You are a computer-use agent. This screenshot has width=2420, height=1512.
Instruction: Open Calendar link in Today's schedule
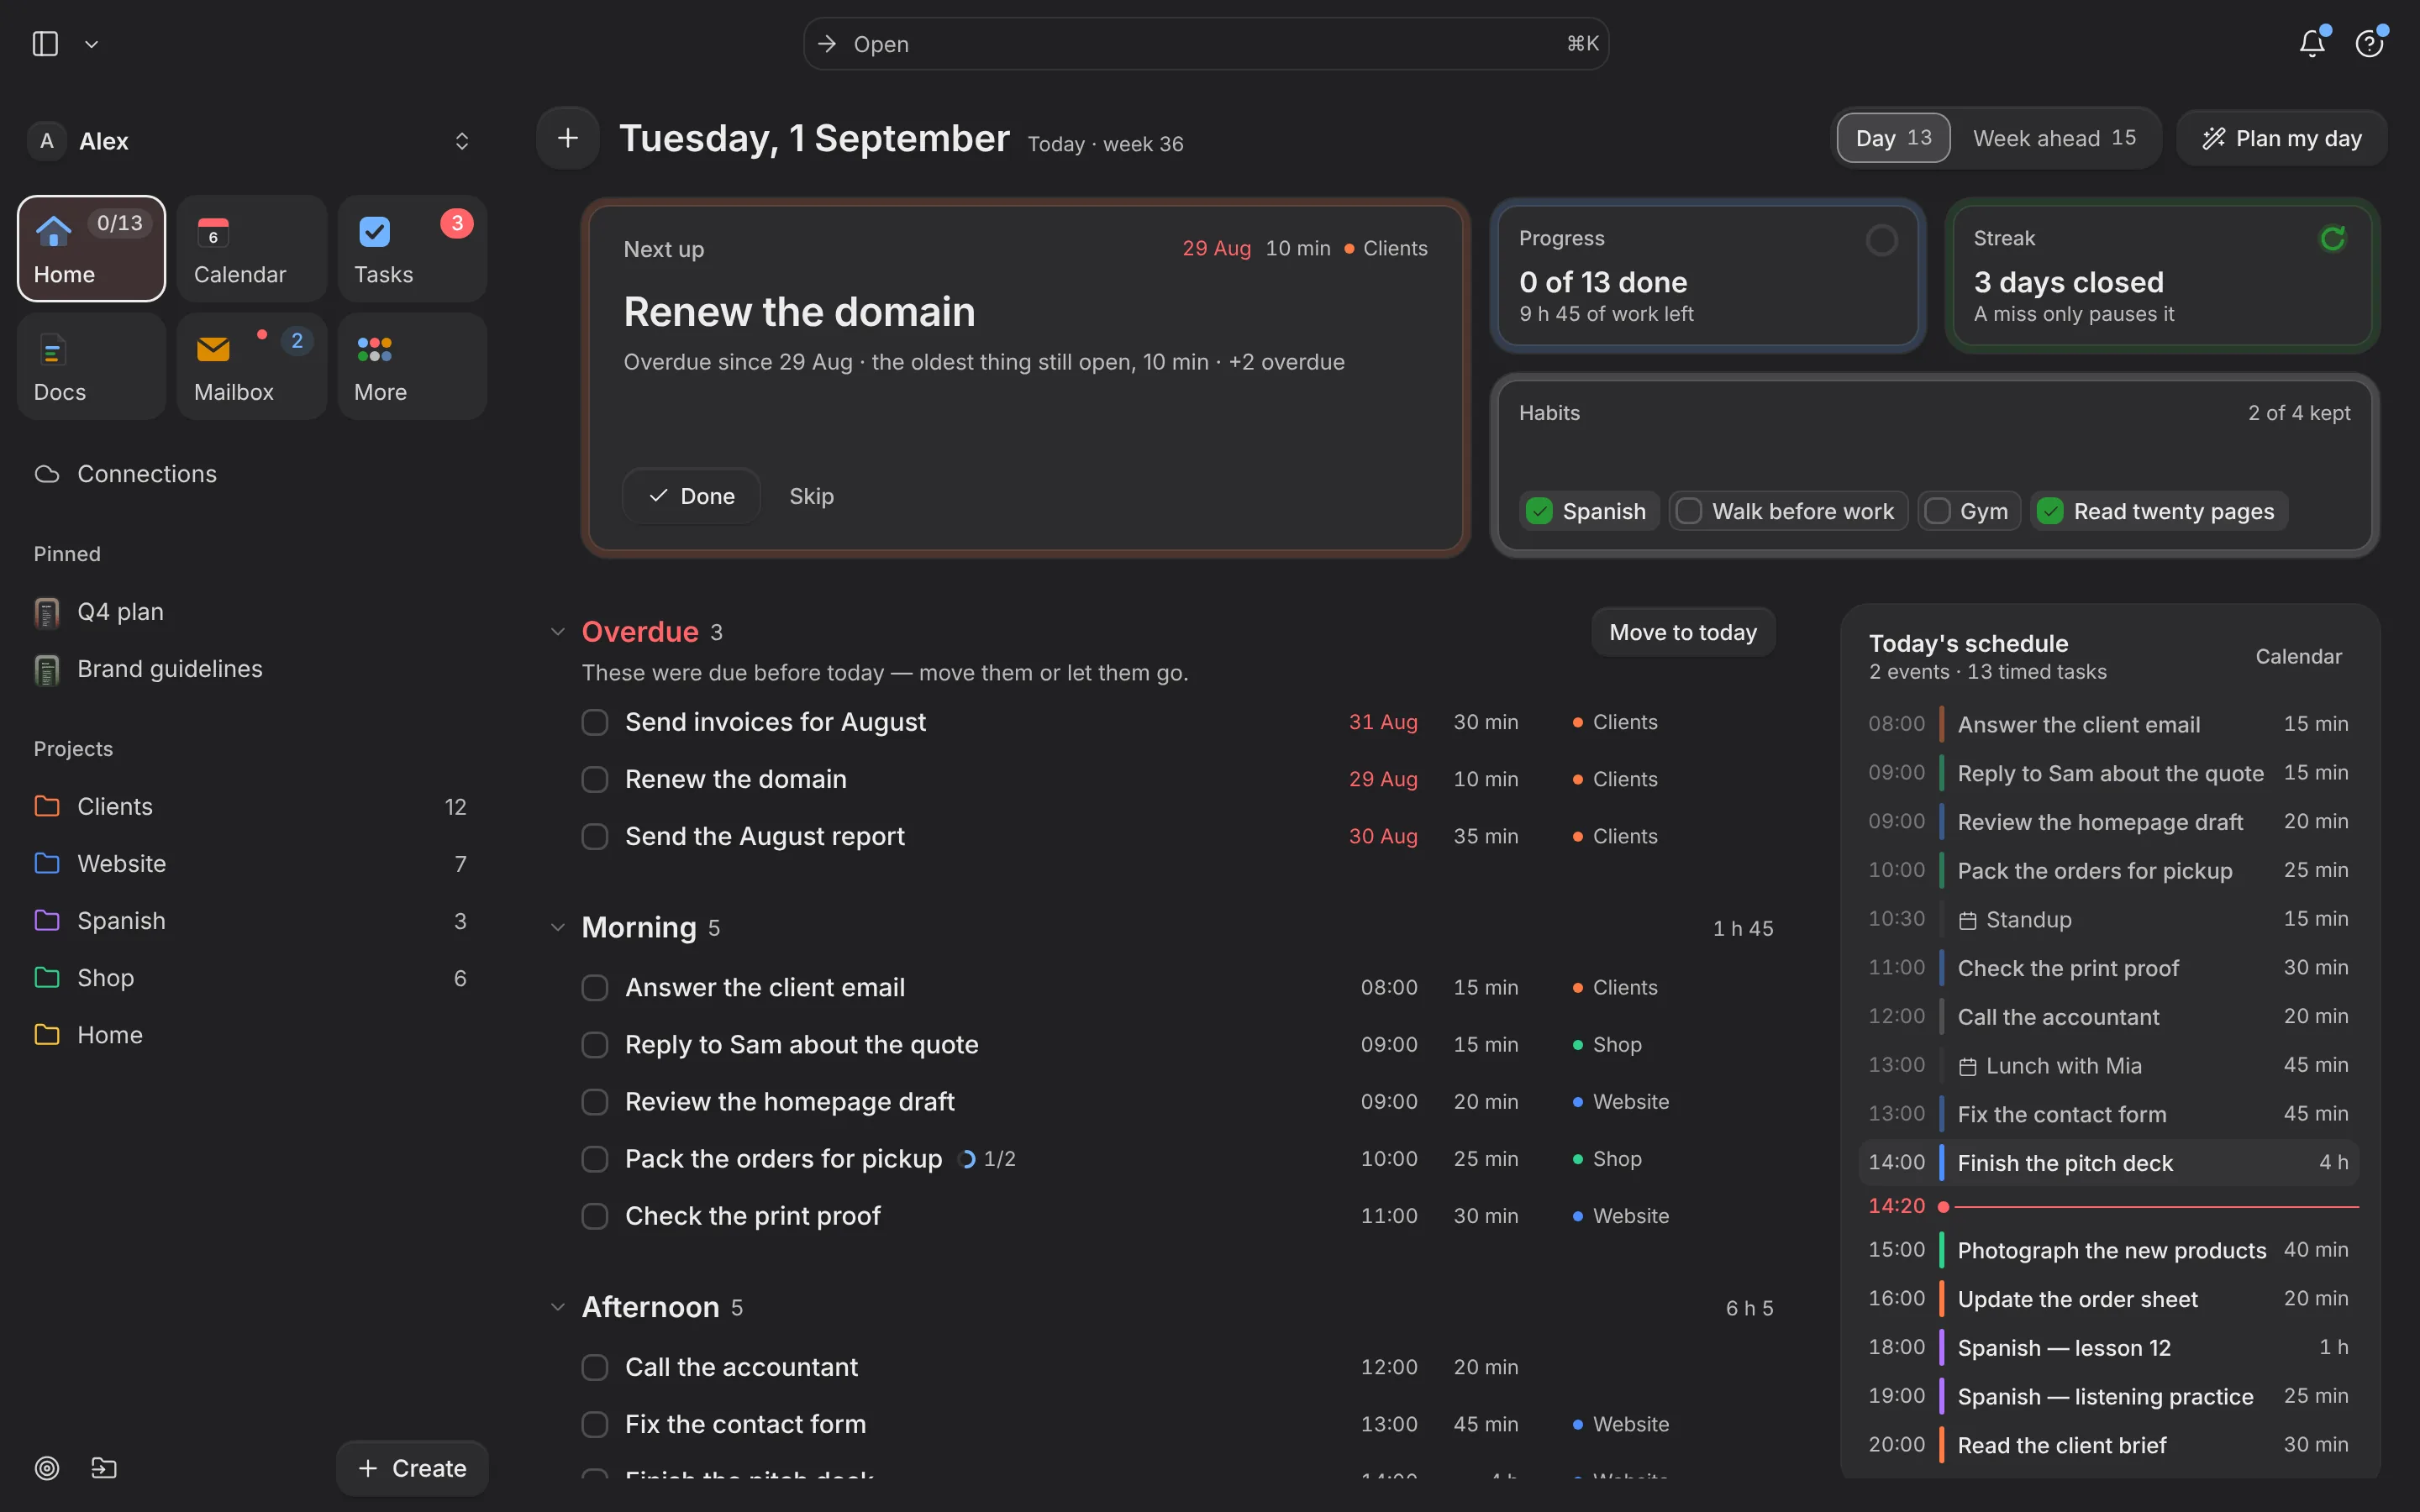click(x=2298, y=657)
